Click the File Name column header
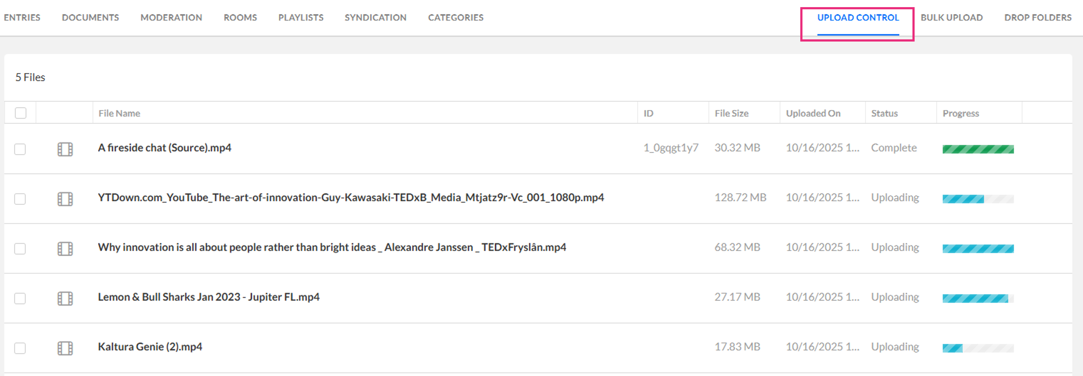Screen dimensions: 1083x376 [x=119, y=113]
